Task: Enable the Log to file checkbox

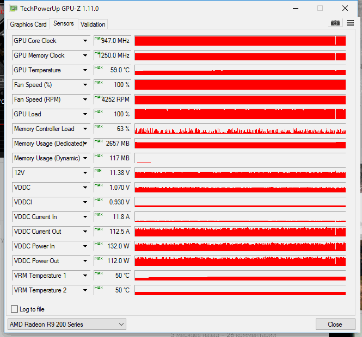Action: [x=14, y=309]
